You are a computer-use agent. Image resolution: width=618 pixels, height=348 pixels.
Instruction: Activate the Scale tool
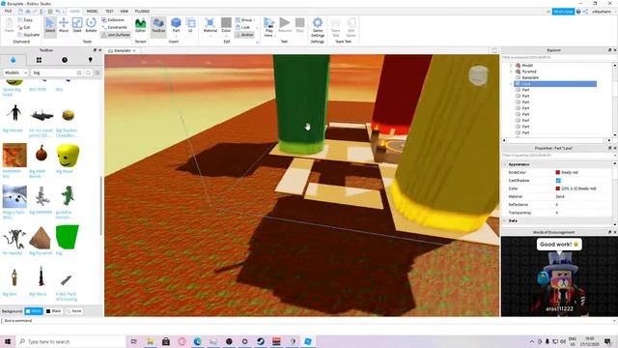77,25
